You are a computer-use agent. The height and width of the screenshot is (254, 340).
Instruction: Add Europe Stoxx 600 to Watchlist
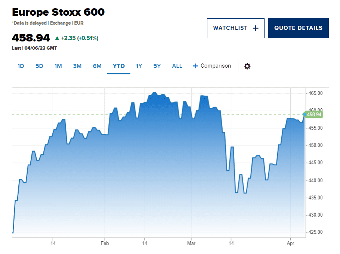click(235, 28)
